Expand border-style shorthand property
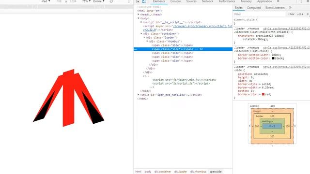 tap(260, 84)
